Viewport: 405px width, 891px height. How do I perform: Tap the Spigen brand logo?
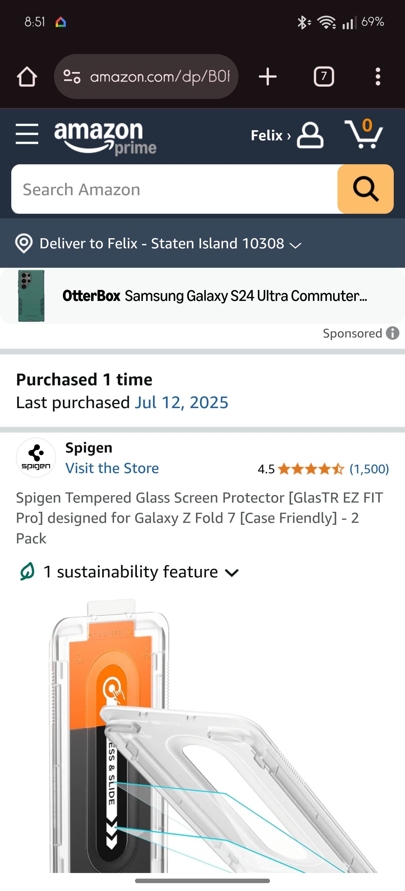coord(36,458)
